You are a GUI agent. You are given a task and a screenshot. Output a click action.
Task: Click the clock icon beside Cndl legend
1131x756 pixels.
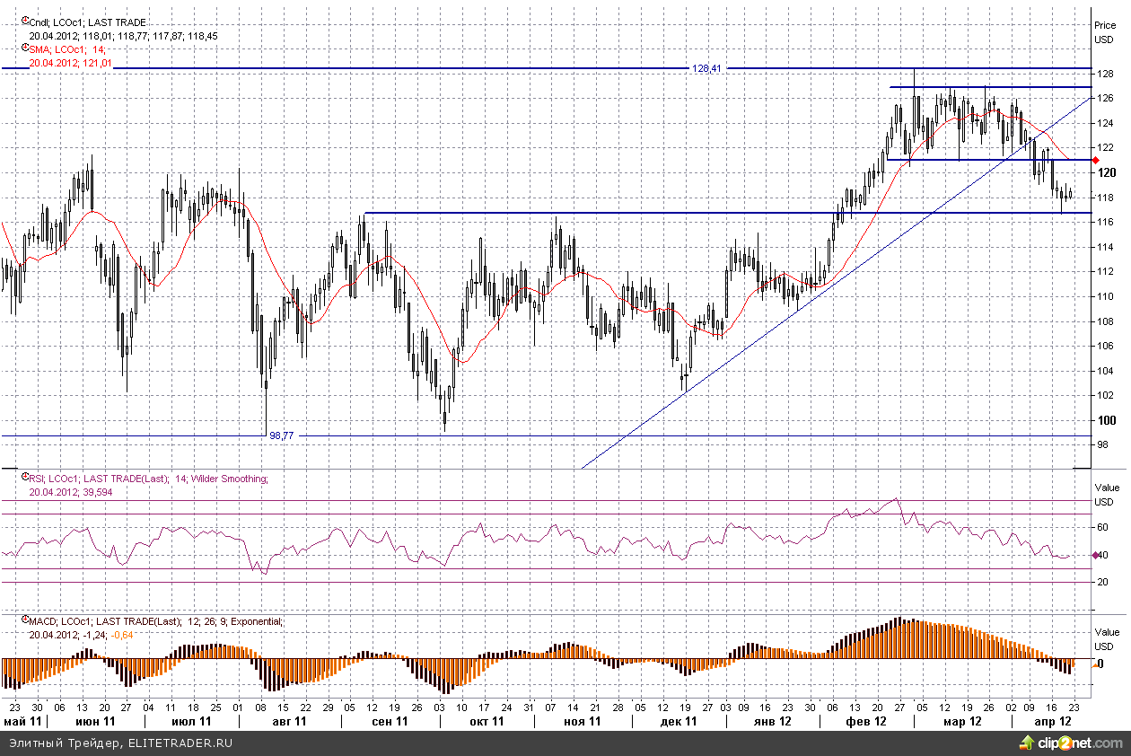pyautogui.click(x=24, y=20)
